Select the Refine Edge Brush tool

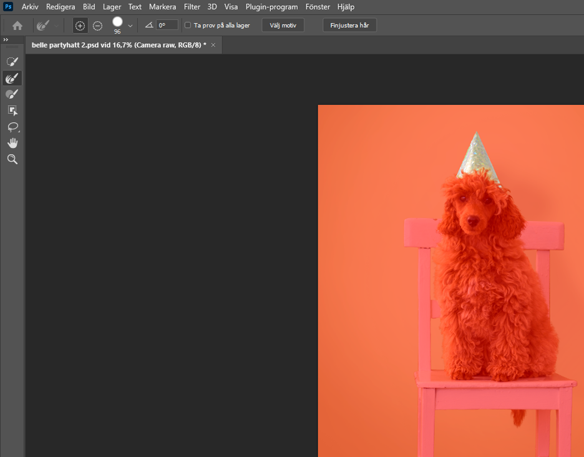pos(12,78)
